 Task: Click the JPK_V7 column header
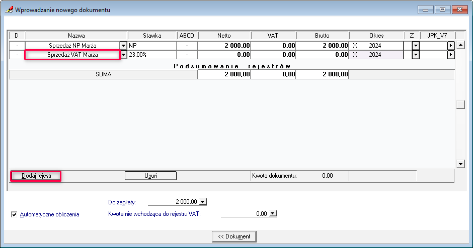tap(437, 36)
